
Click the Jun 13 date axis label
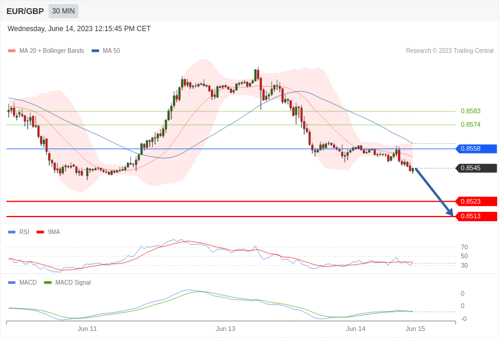click(225, 329)
